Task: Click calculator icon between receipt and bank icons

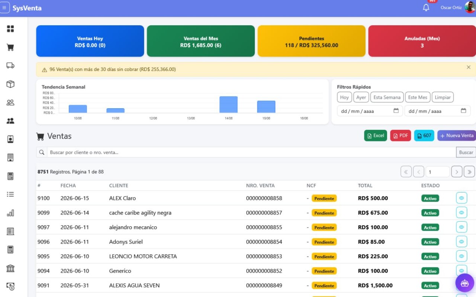Action: pyautogui.click(x=10, y=249)
